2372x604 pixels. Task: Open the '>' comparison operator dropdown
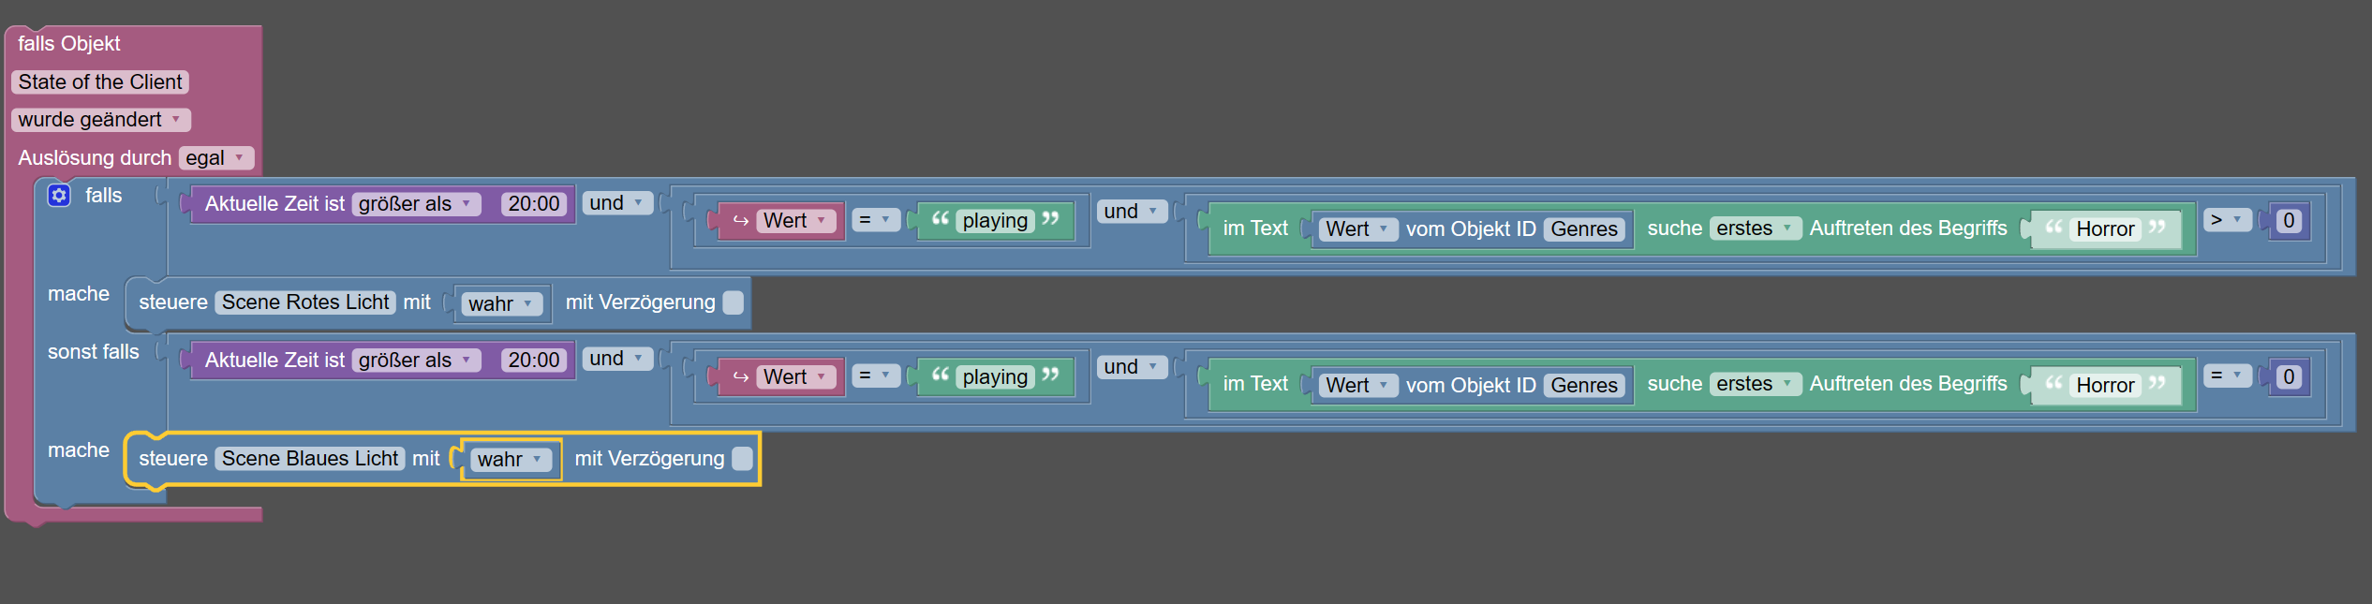(2226, 220)
